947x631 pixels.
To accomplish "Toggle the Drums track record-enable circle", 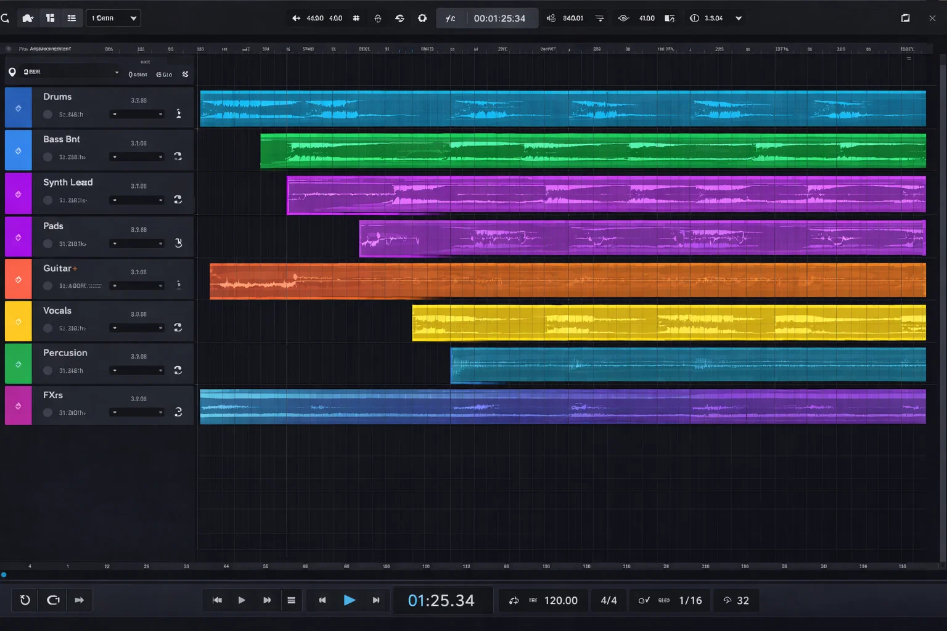I will (47, 115).
